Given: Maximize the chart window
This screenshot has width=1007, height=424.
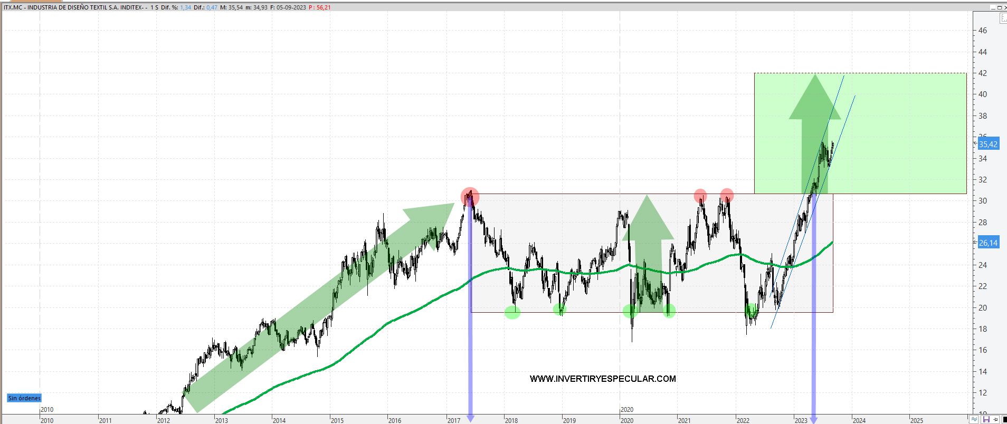Looking at the screenshot, I should [x=999, y=7].
